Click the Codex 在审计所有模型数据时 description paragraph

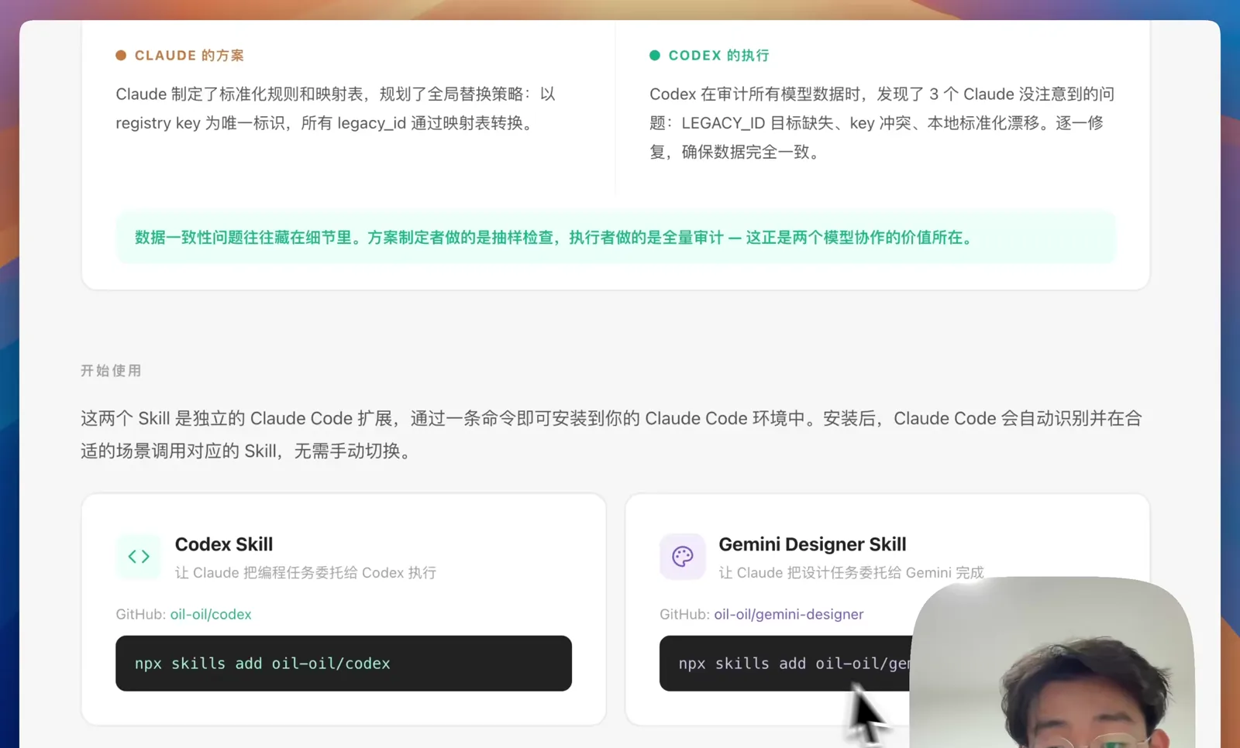[x=882, y=123]
